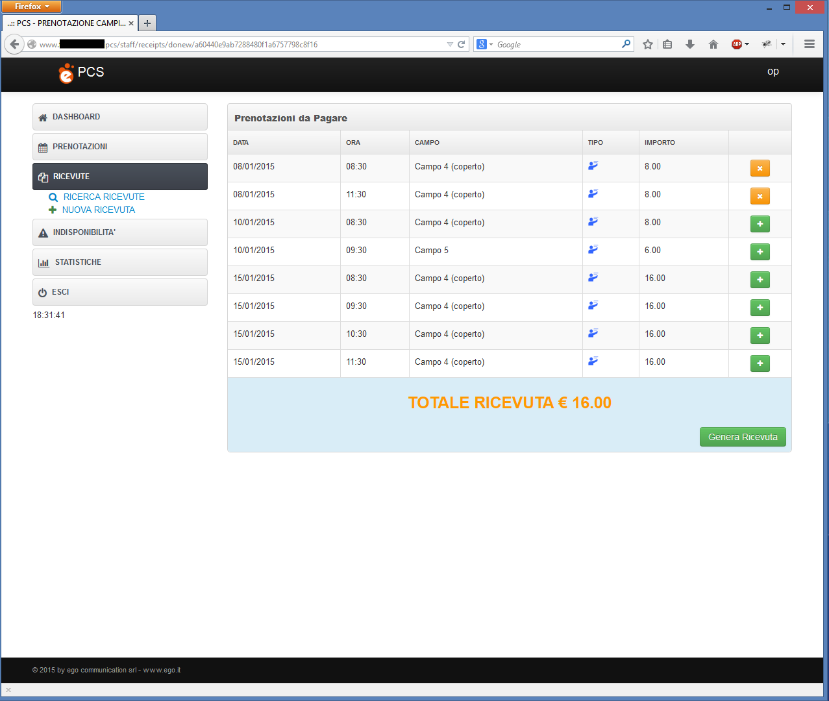Open the Firefox hamburger menu

[x=809, y=44]
